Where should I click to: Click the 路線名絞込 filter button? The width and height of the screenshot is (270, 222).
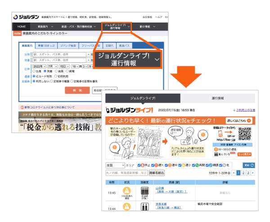click(157, 173)
